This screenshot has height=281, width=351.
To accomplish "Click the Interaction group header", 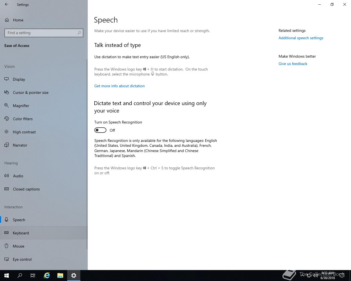I will pos(13,207).
